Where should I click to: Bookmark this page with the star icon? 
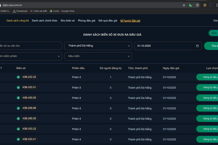point(184,5)
